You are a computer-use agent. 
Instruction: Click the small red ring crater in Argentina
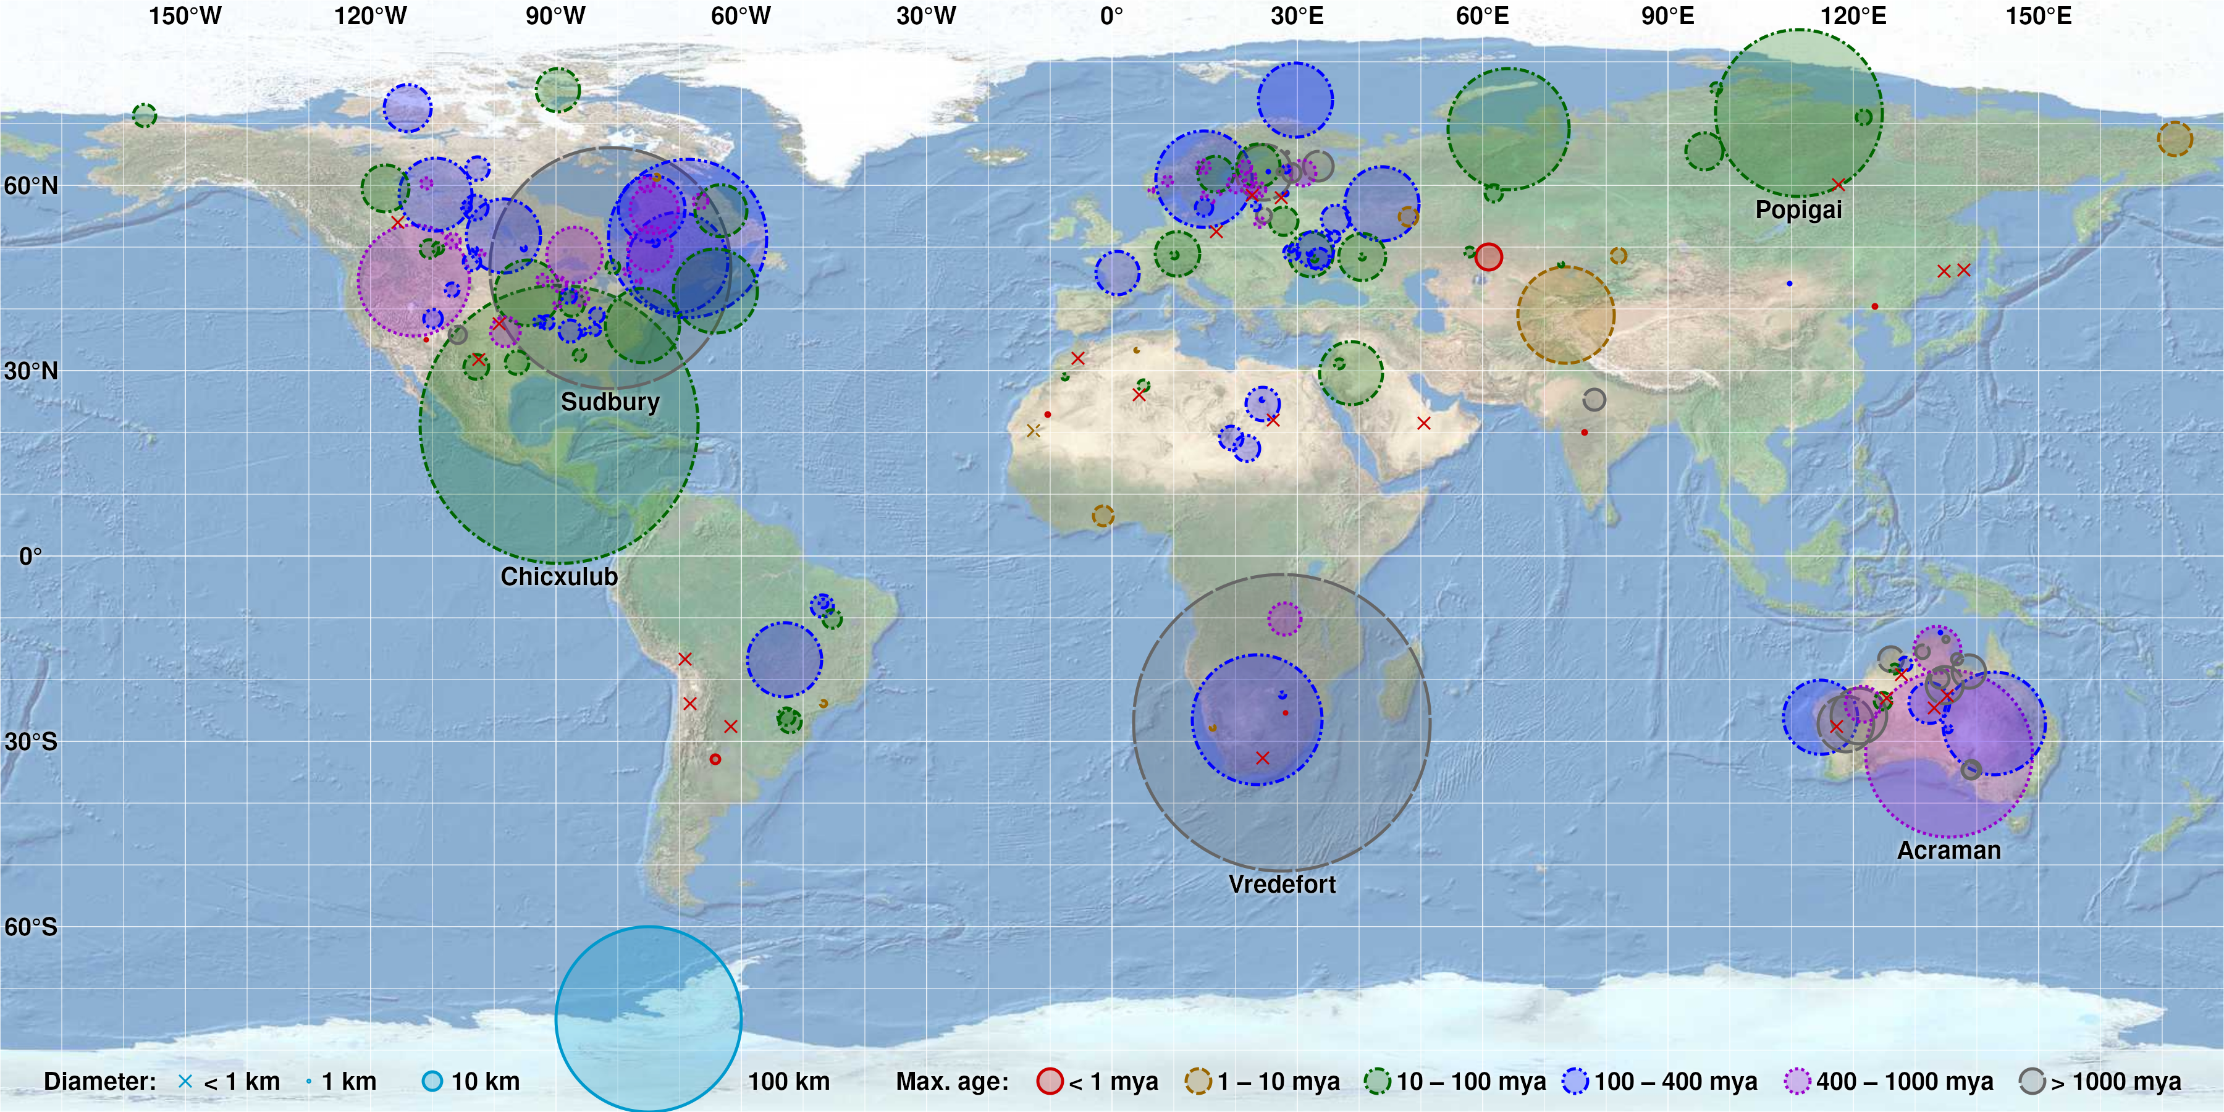click(x=715, y=759)
